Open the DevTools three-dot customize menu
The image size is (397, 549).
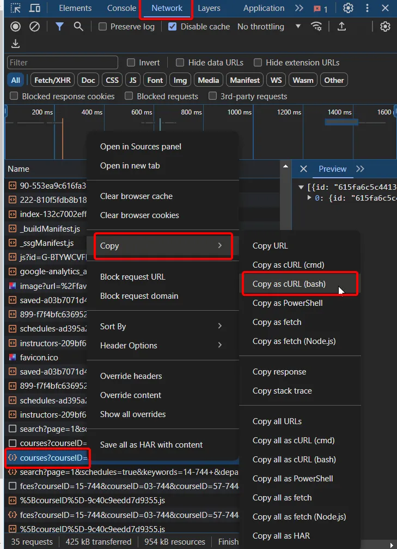(x=367, y=8)
